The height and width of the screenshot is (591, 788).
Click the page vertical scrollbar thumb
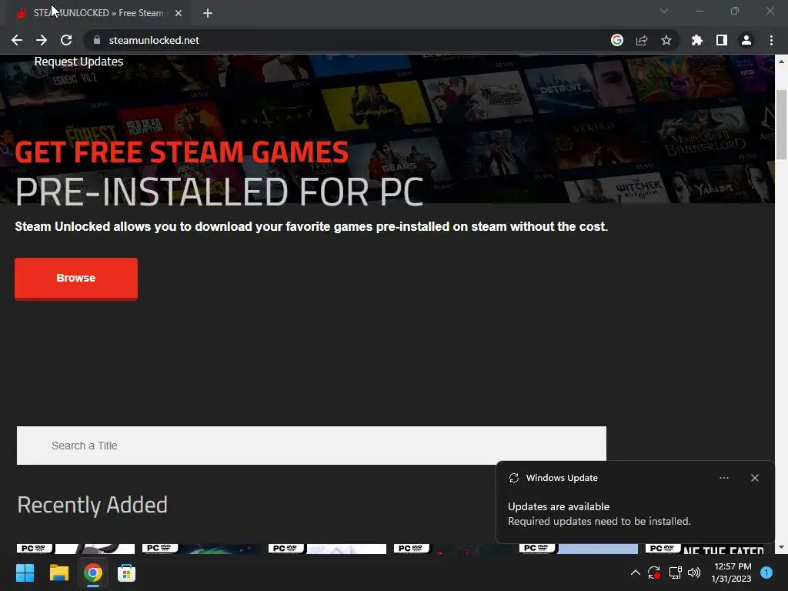coord(781,125)
